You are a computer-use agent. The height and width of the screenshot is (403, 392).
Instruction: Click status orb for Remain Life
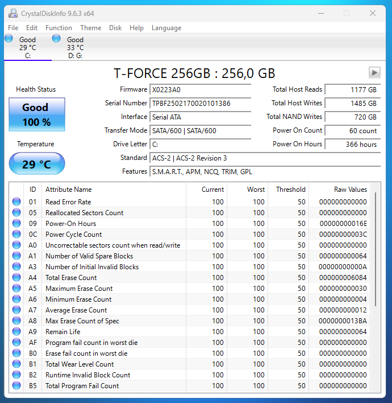click(x=16, y=331)
